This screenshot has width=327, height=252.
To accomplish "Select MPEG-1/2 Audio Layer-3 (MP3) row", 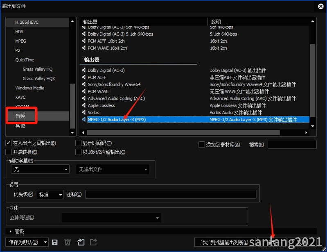I will (194, 119).
